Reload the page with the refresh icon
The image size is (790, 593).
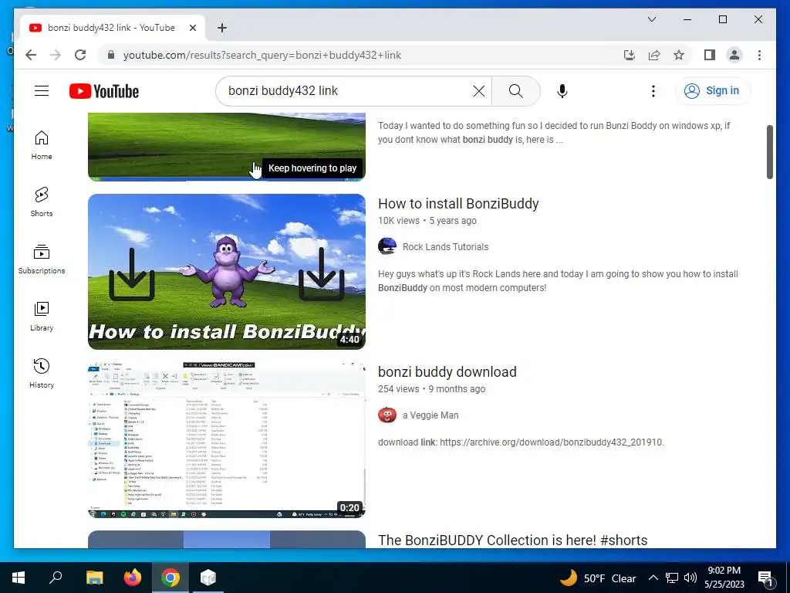tap(80, 55)
